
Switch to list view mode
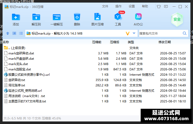pyautogui.click(x=21, y=33)
